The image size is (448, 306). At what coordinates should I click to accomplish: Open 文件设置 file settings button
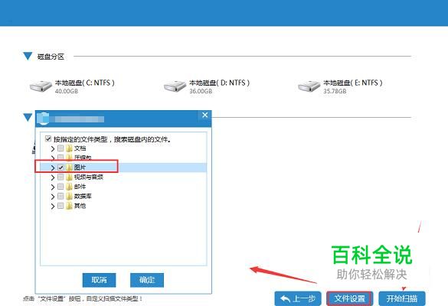coord(350,298)
